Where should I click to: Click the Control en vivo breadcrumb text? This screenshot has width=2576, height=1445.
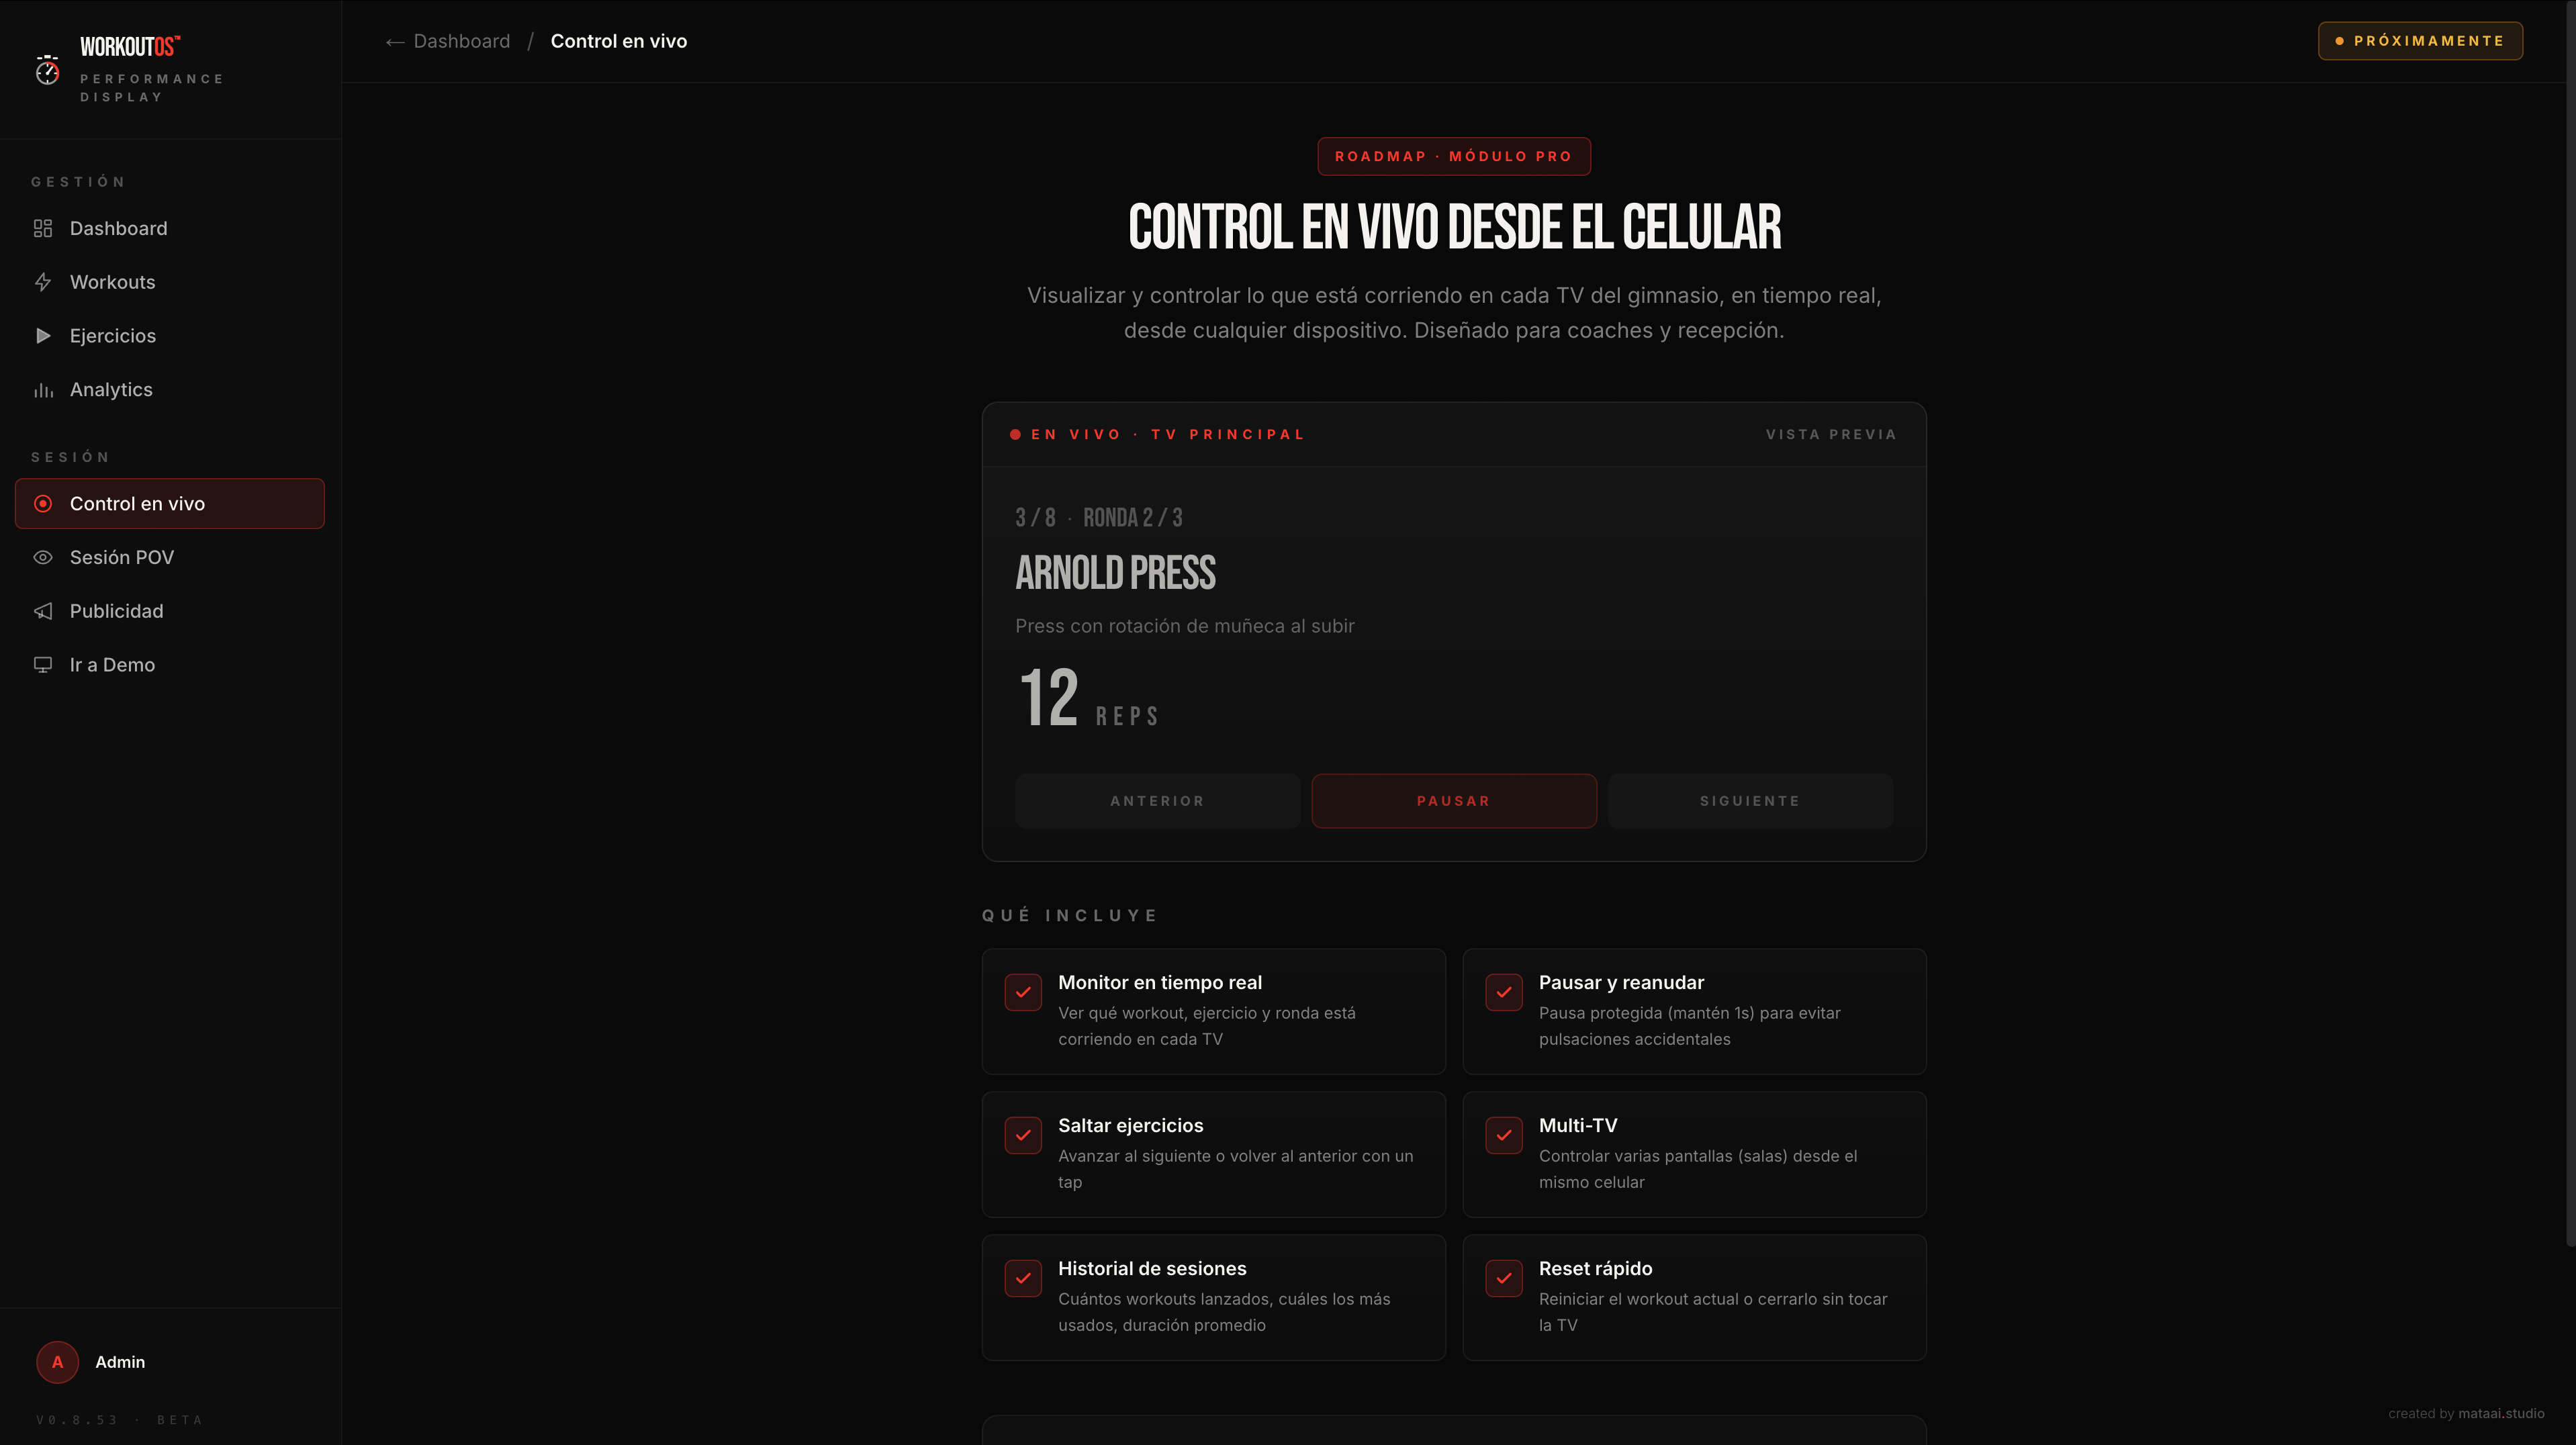coord(619,41)
